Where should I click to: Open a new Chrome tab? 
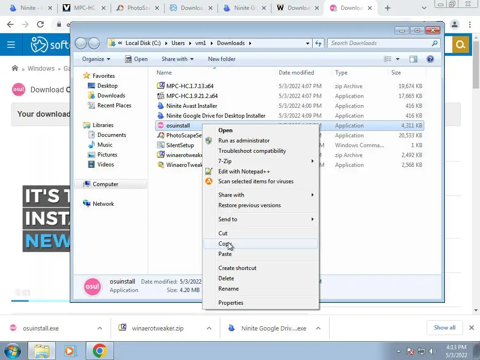point(388,8)
